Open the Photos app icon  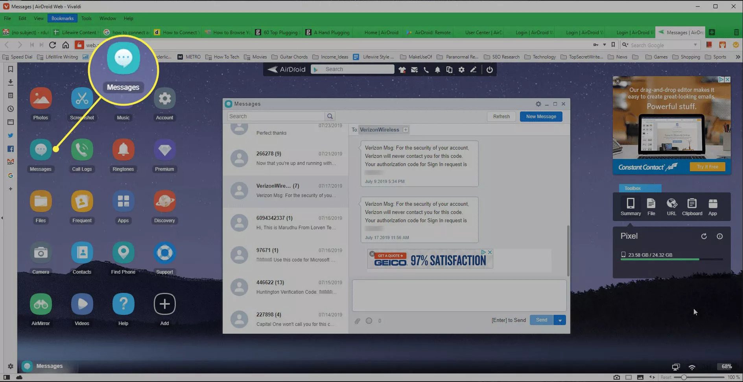[41, 99]
